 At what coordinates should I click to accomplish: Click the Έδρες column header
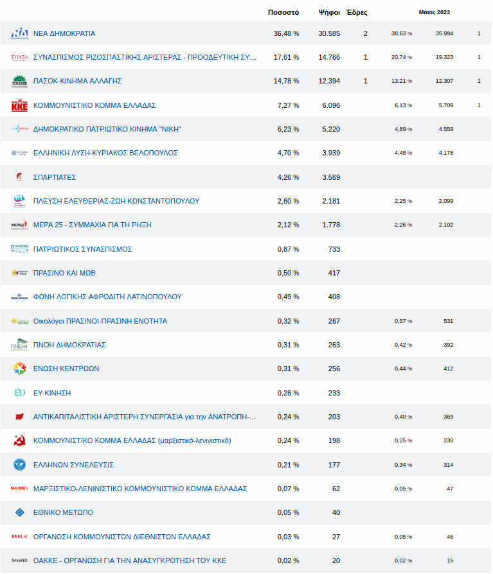(x=357, y=12)
